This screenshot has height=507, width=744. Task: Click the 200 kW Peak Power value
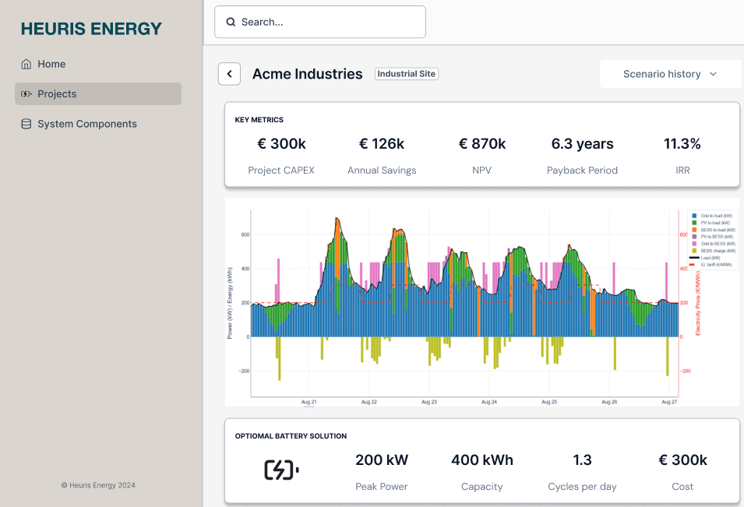coord(382,460)
